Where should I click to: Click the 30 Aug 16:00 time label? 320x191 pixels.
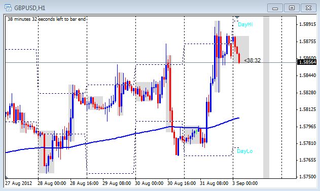(182, 183)
